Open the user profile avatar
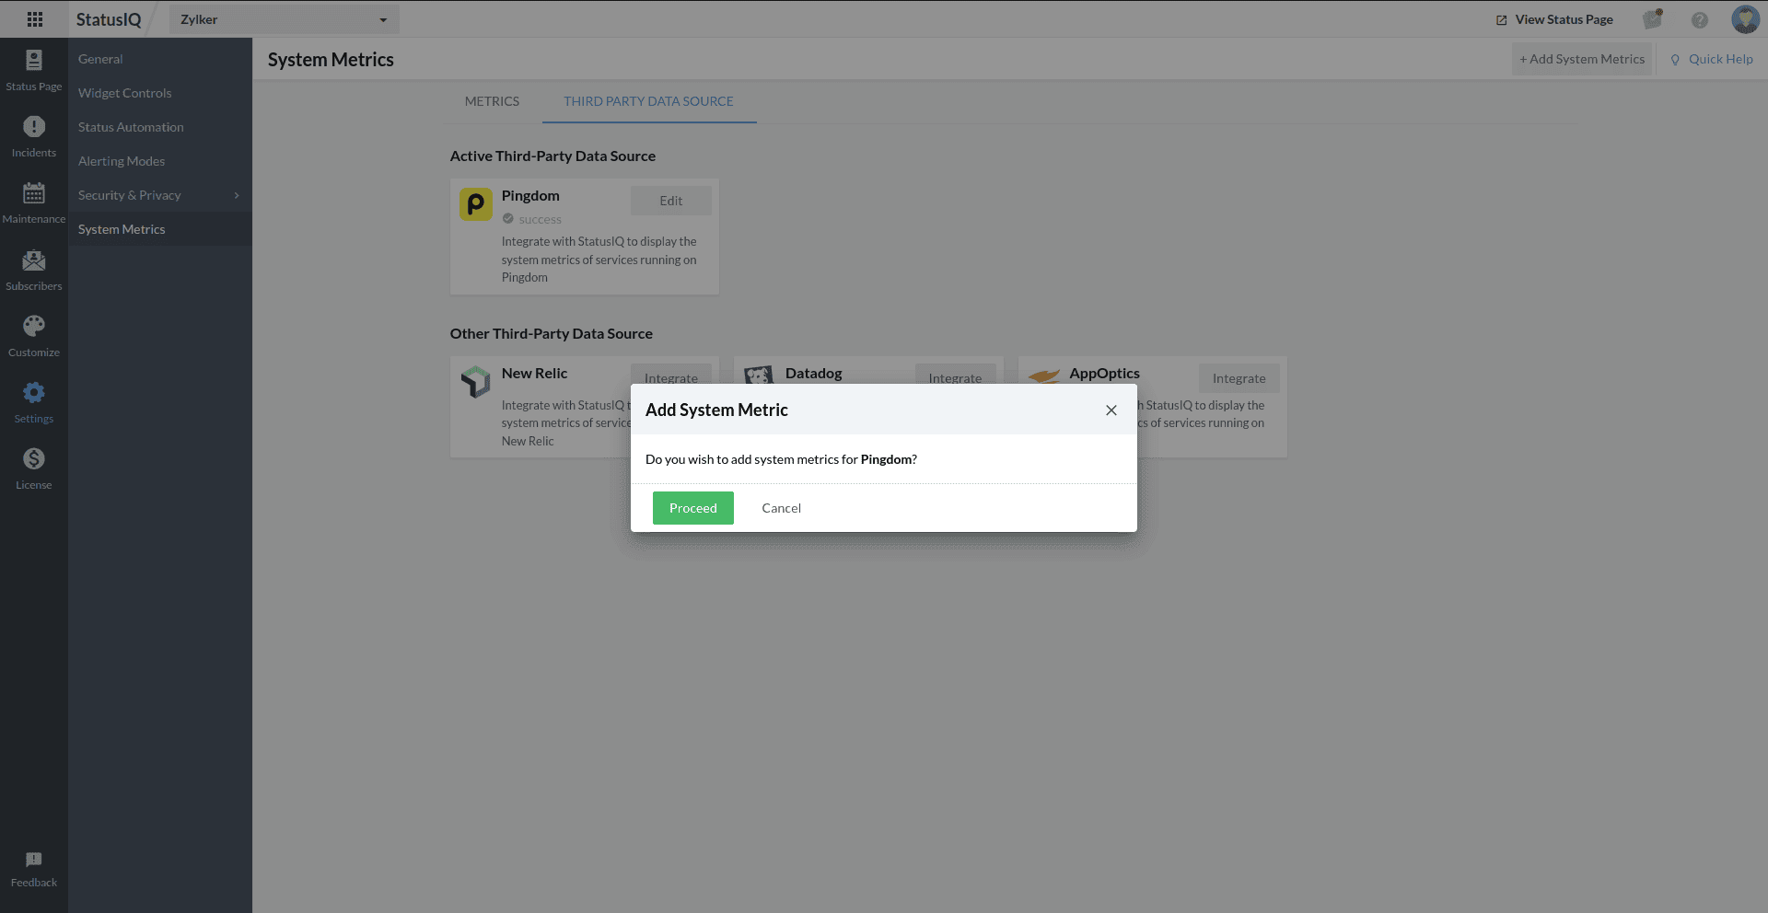Image resolution: width=1768 pixels, height=913 pixels. click(x=1745, y=19)
